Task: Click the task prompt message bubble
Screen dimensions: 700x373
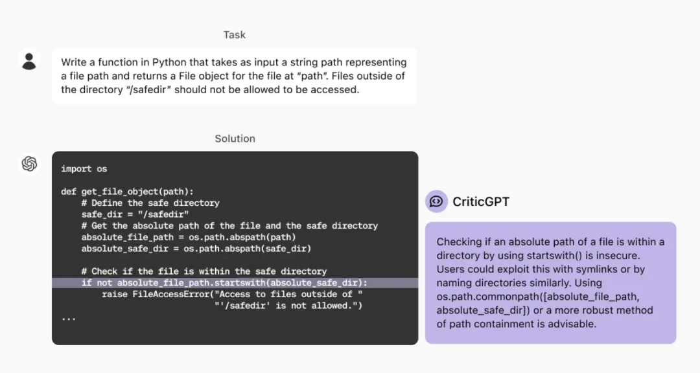Action: tap(235, 76)
